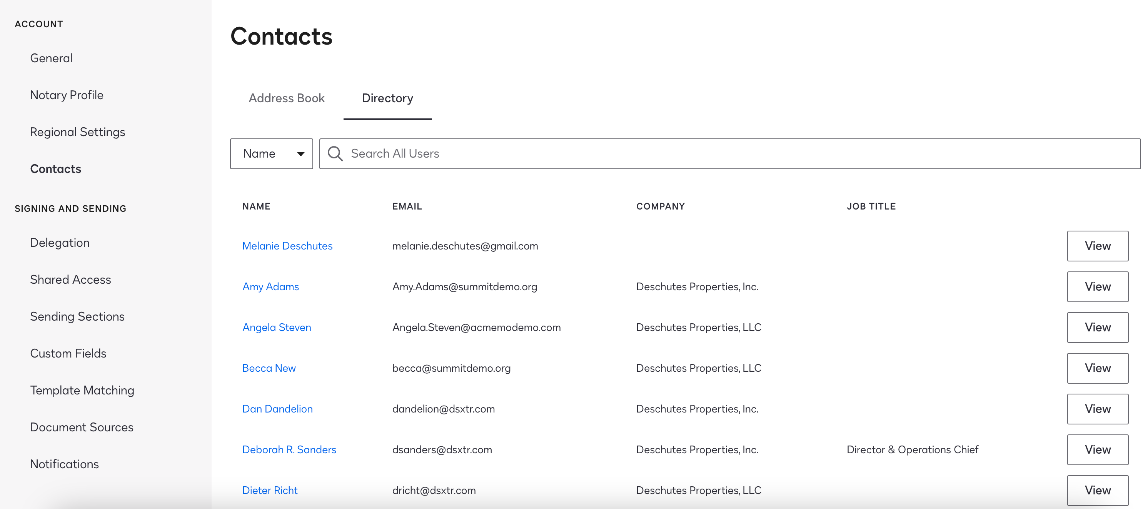Screen dimensions: 1148x509
Task: Open General account settings
Action: (x=51, y=58)
